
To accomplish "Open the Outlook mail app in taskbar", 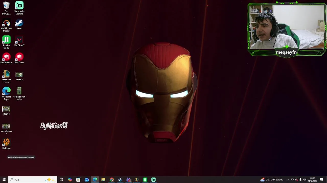I will 87,180.
